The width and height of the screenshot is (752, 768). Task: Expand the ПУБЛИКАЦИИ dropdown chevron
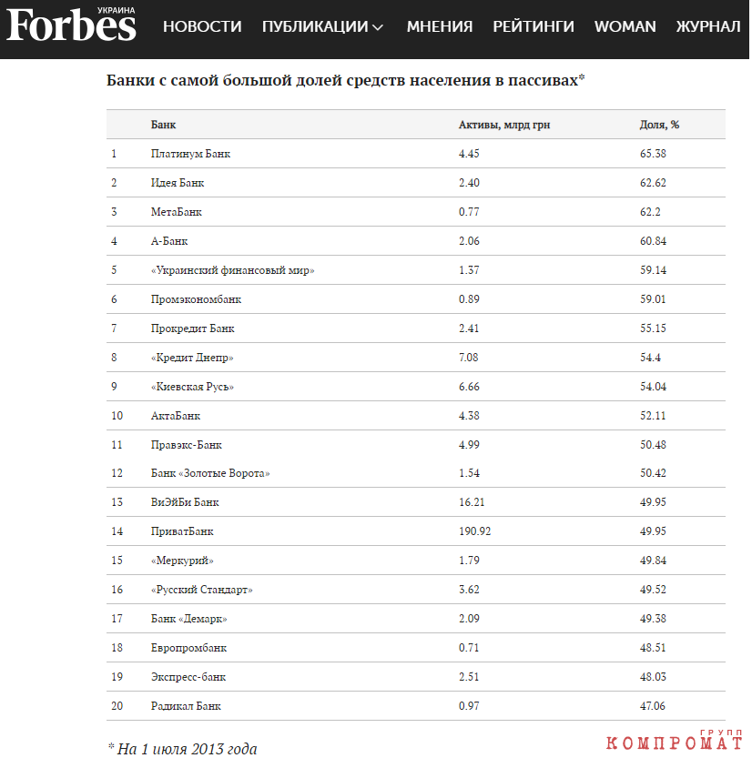click(378, 27)
